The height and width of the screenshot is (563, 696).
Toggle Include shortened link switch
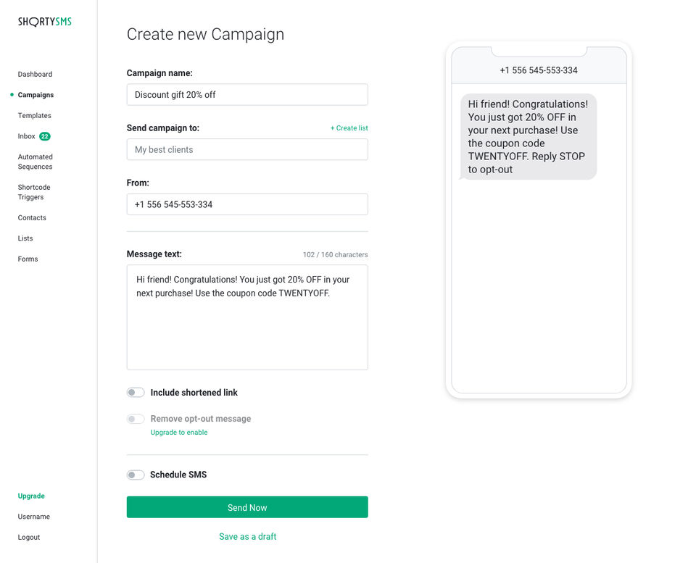(x=136, y=393)
